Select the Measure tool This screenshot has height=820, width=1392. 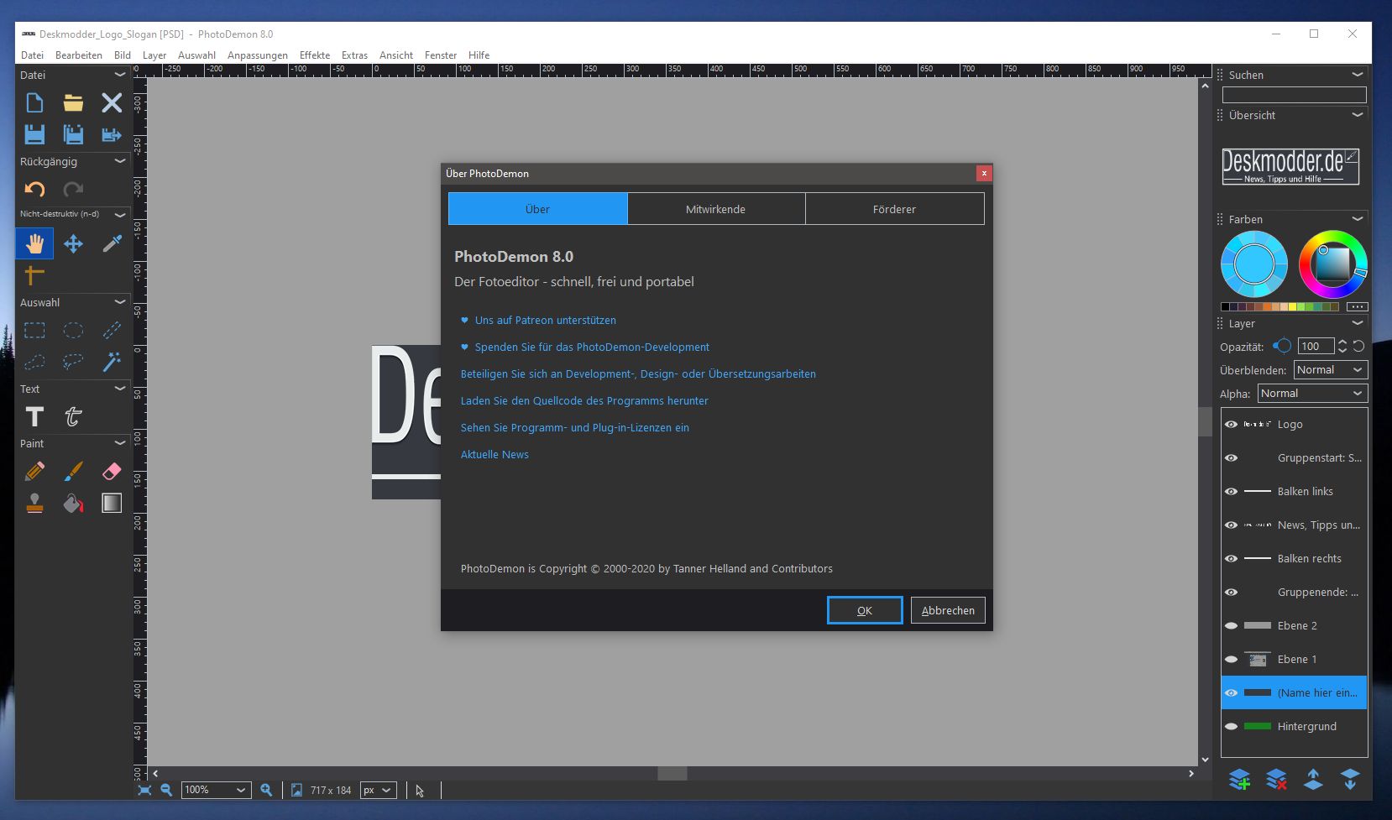(x=34, y=274)
